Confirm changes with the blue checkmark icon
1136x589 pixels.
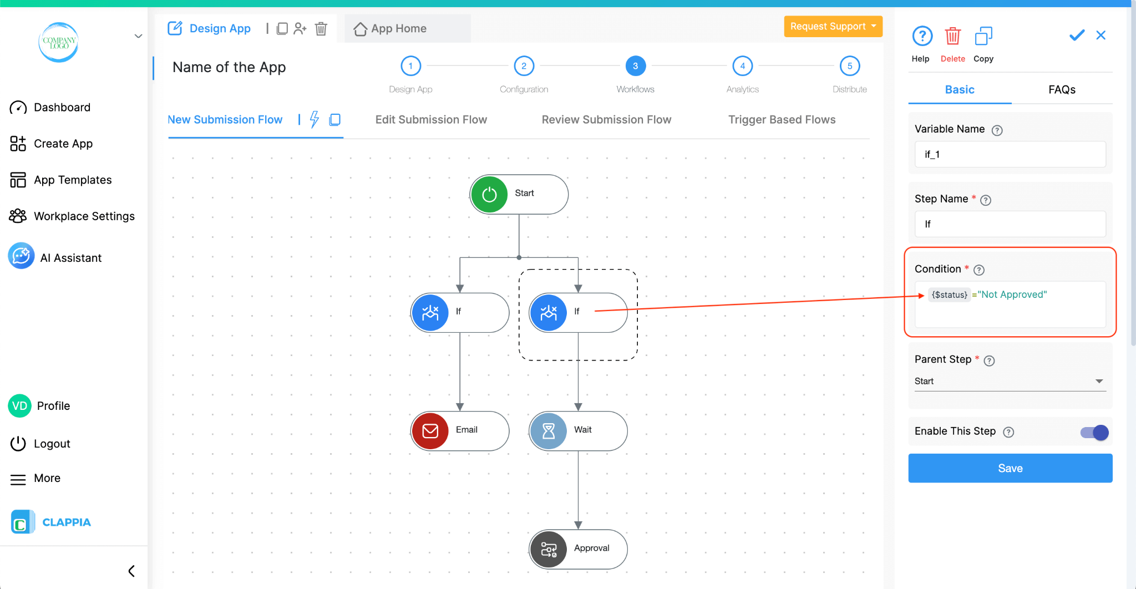pyautogui.click(x=1076, y=35)
